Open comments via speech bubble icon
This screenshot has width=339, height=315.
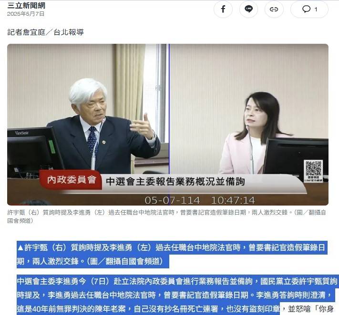309,9
